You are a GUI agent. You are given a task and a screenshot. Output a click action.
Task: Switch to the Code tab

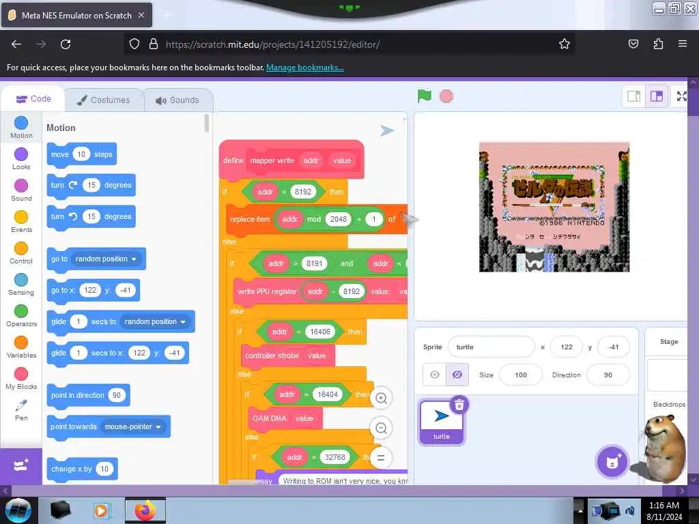tap(33, 99)
